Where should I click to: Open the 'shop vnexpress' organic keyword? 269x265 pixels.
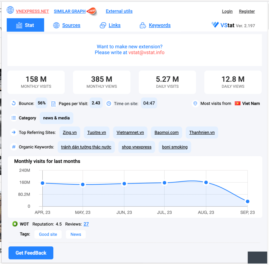click(136, 147)
